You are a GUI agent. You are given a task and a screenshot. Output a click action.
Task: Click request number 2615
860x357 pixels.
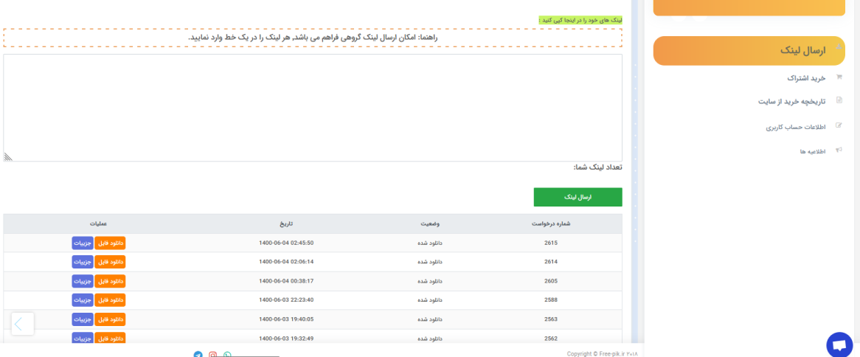pyautogui.click(x=551, y=243)
